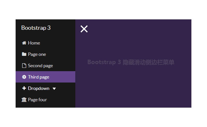Expand the Dropdown caret arrow
The height and width of the screenshot is (127, 207).
coord(54,89)
